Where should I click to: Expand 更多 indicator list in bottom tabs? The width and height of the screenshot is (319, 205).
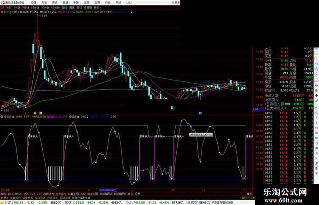coord(130,194)
